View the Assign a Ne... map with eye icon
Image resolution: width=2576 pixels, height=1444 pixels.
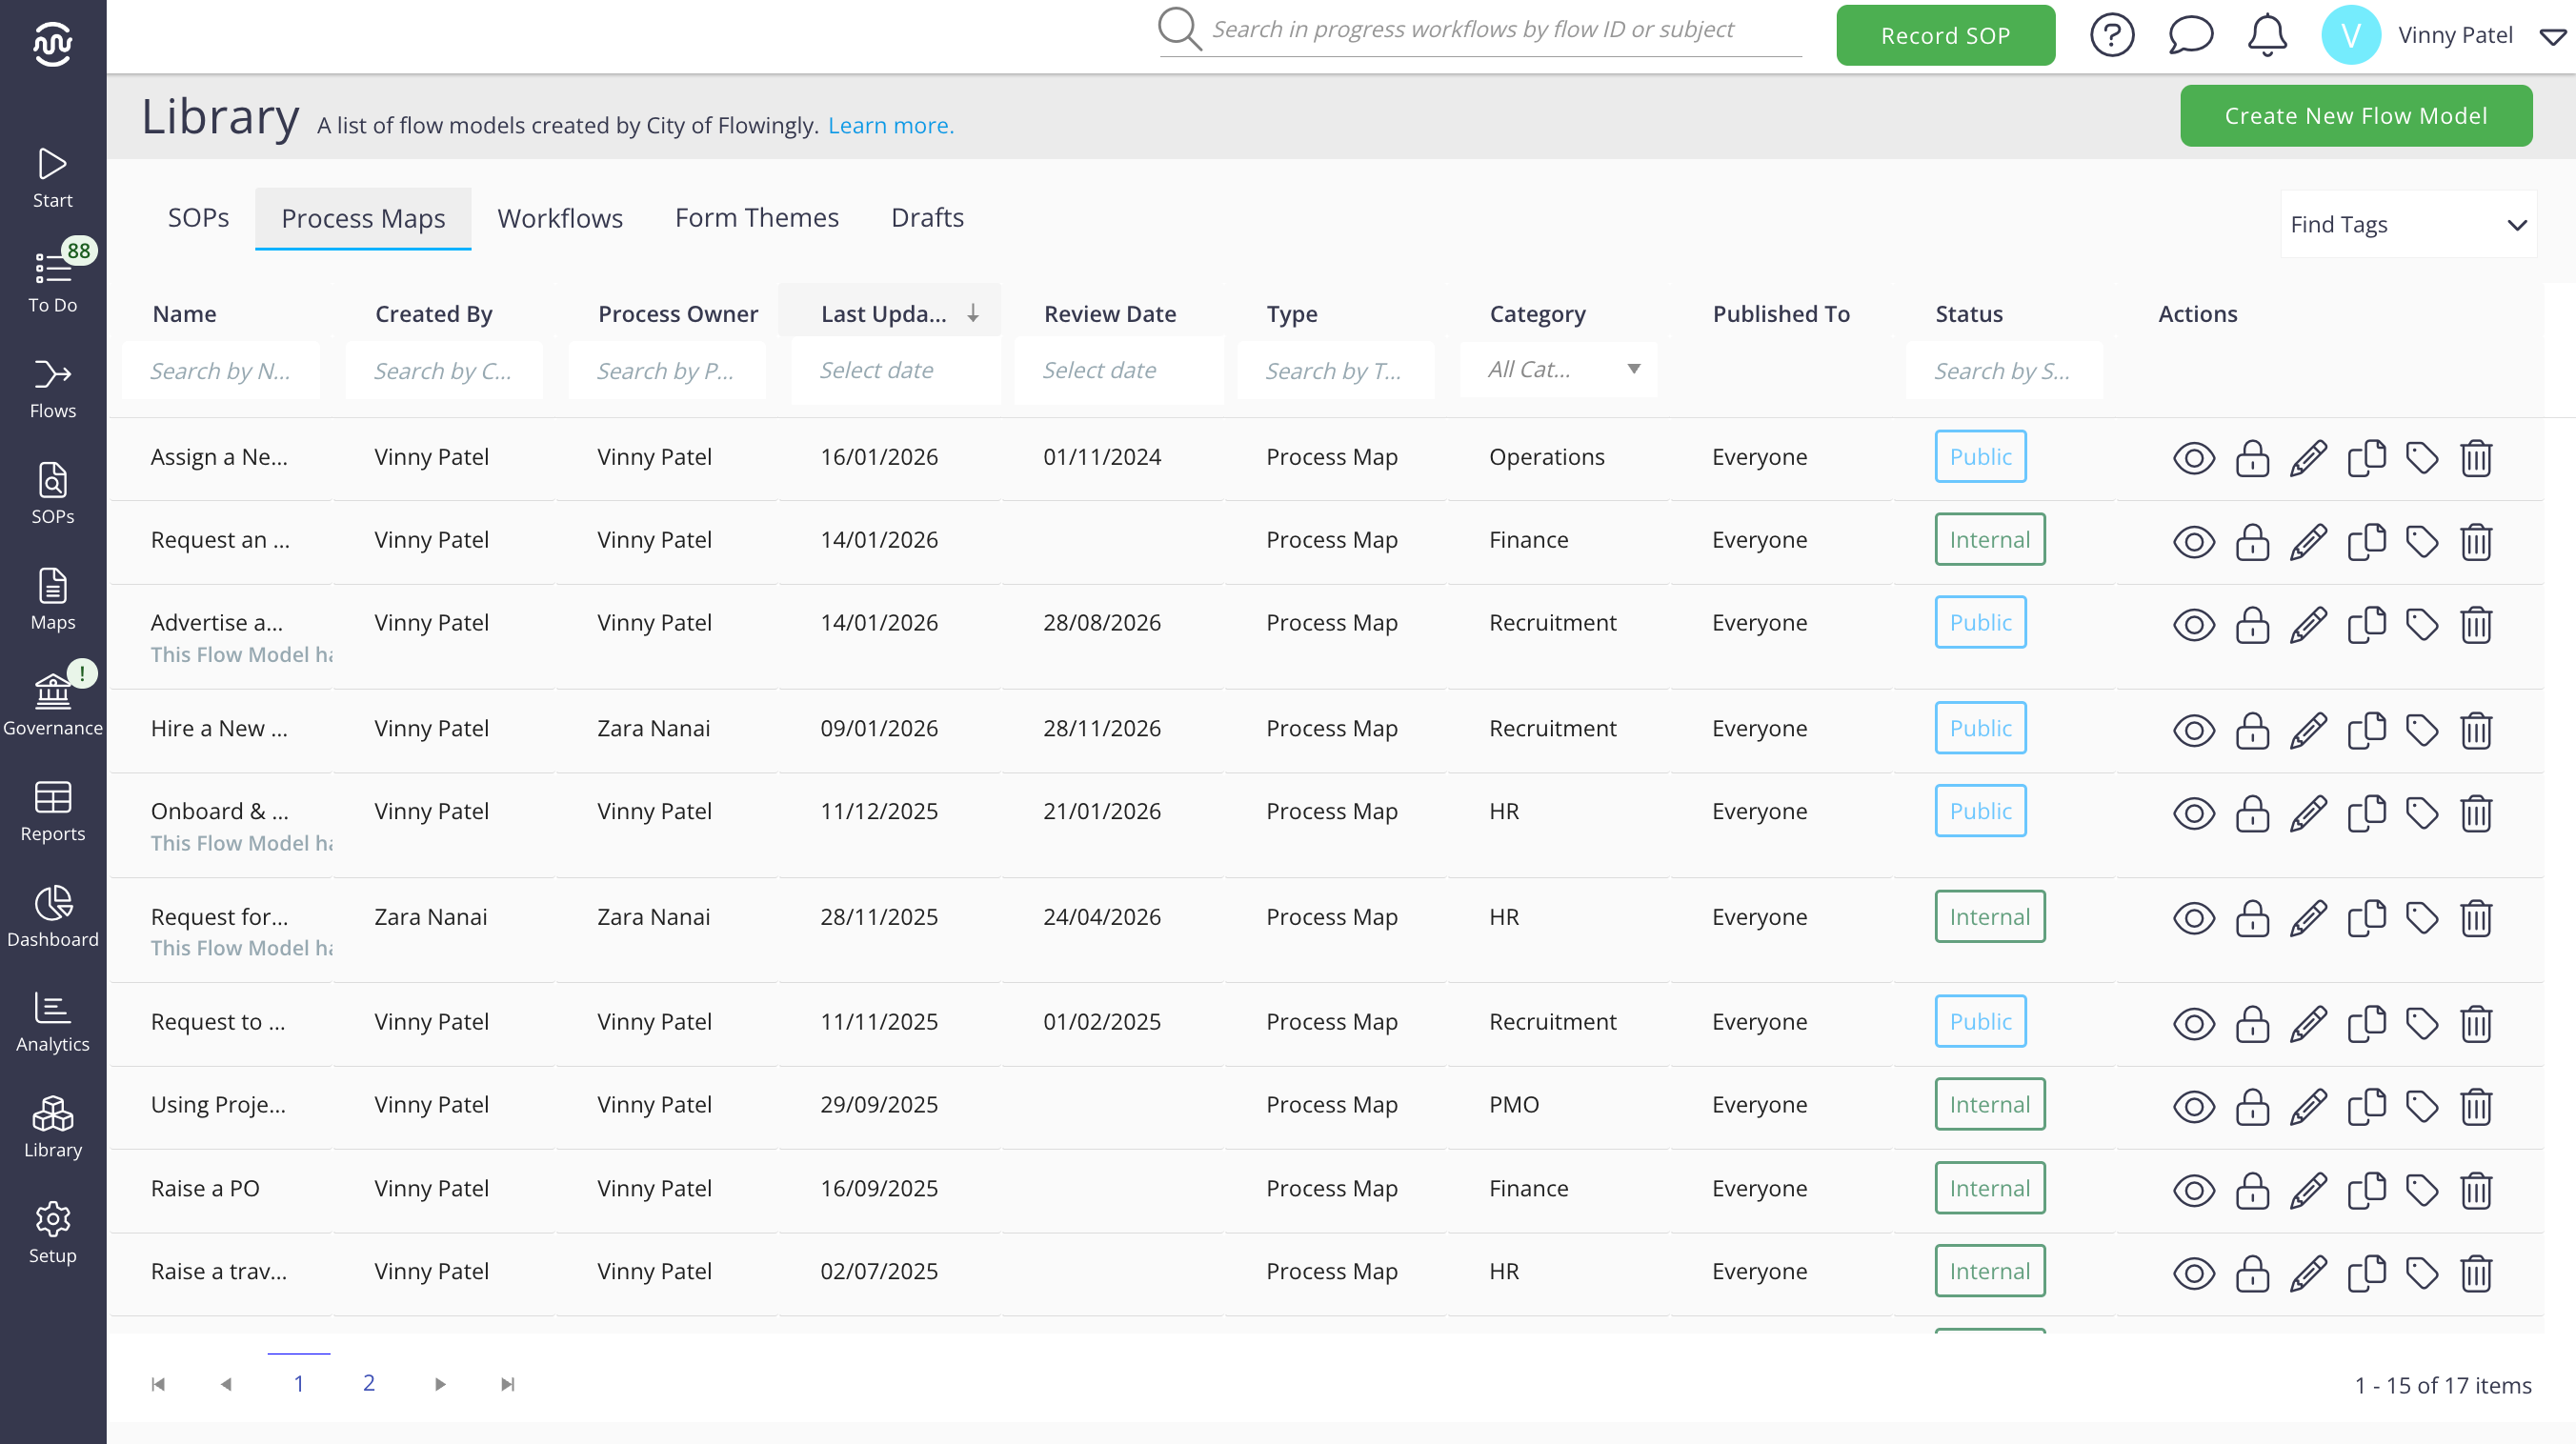[x=2194, y=458]
